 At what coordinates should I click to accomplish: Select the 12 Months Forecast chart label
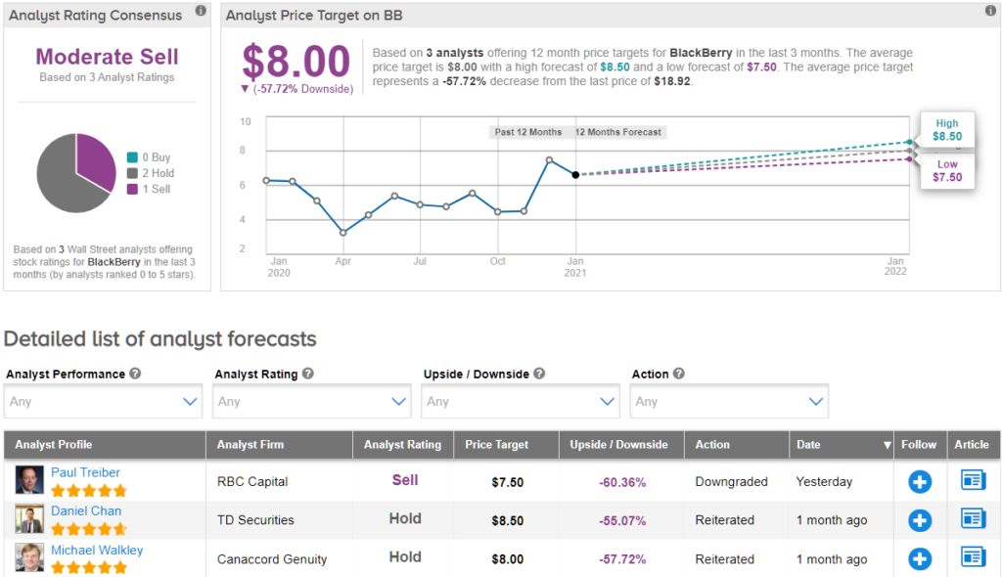tap(618, 132)
